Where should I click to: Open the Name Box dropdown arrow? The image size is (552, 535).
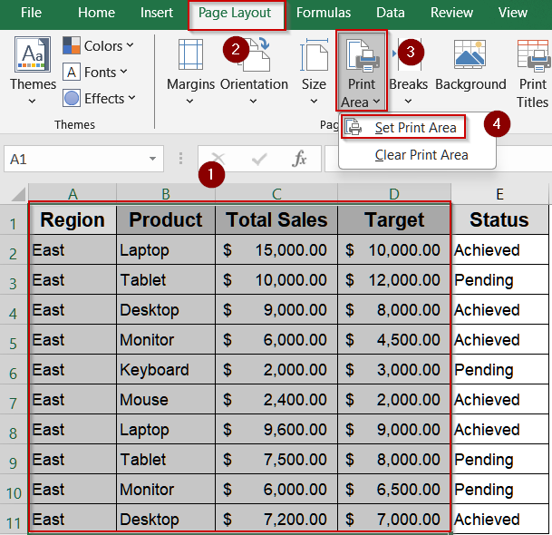152,159
